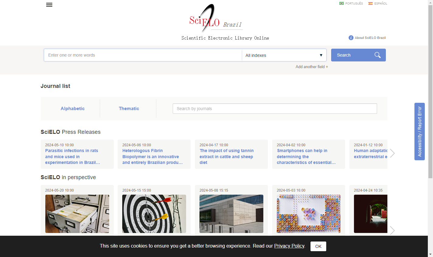
Task: Click the 2024-05-20 10:00 date text
Action: tap(59, 190)
